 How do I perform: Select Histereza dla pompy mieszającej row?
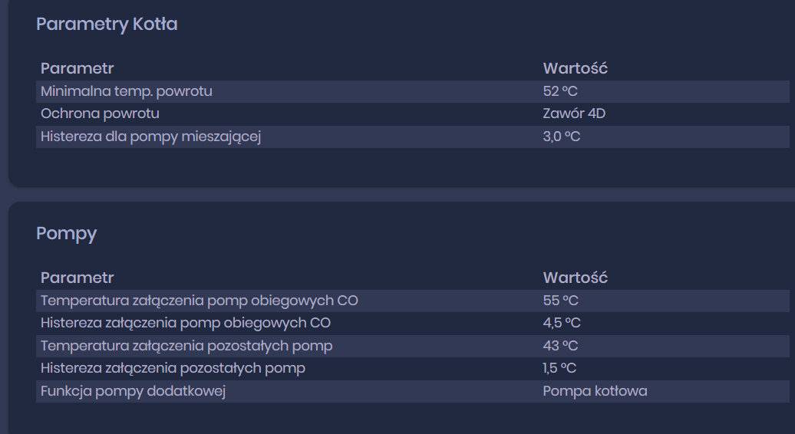click(x=151, y=136)
